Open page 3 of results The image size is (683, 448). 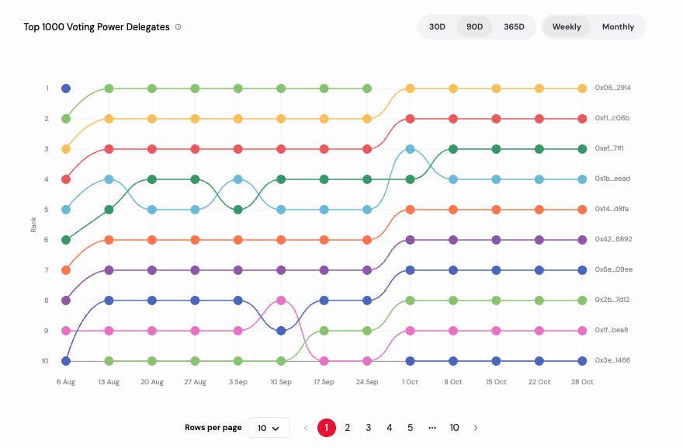tap(369, 428)
